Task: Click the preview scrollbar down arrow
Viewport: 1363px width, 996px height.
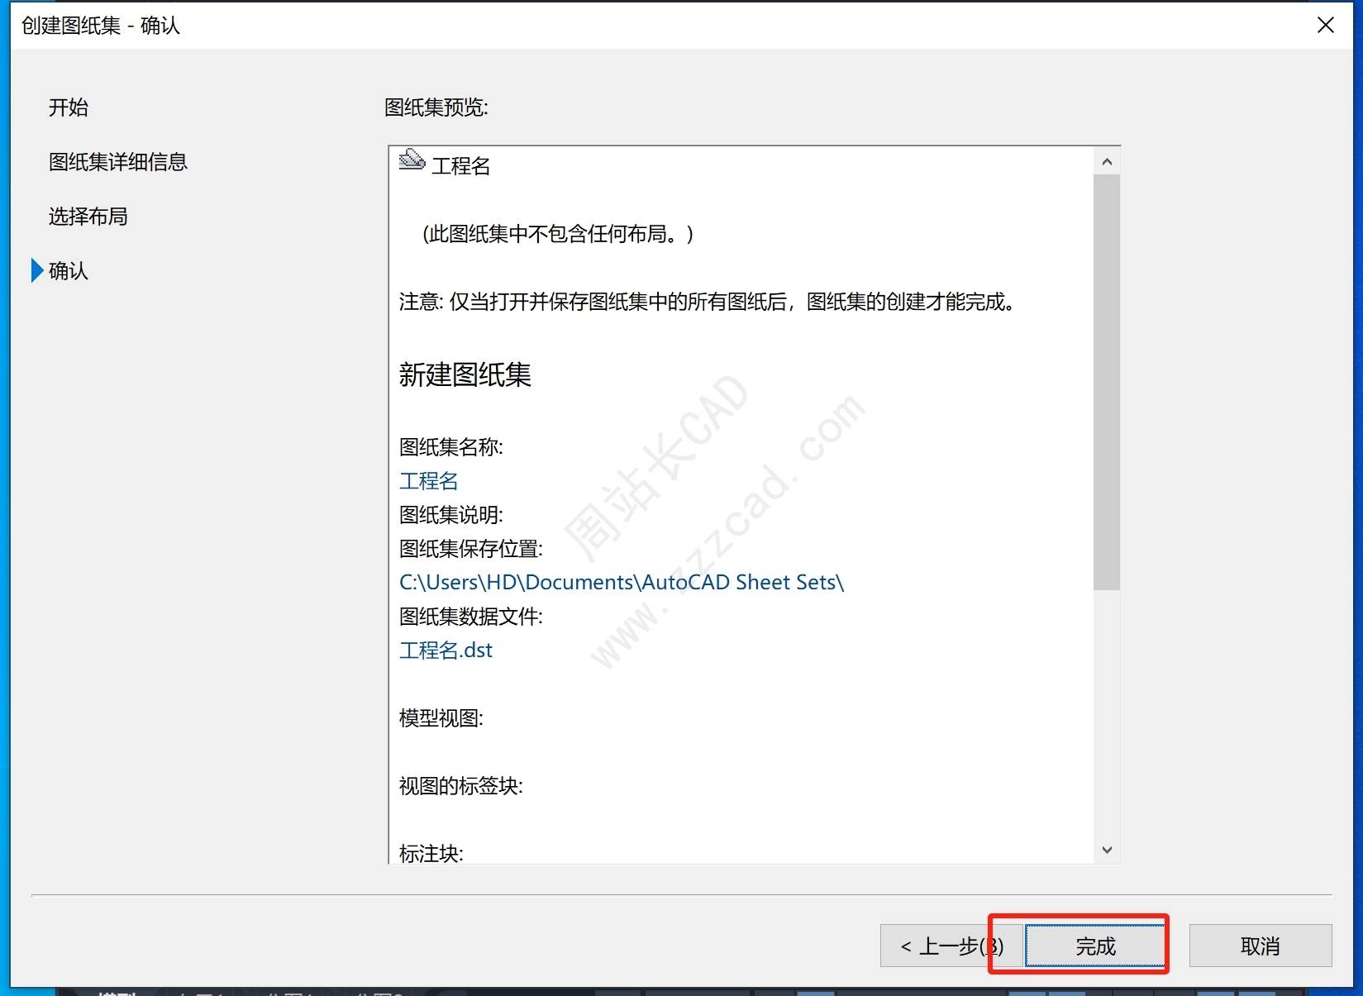Action: coord(1107,850)
